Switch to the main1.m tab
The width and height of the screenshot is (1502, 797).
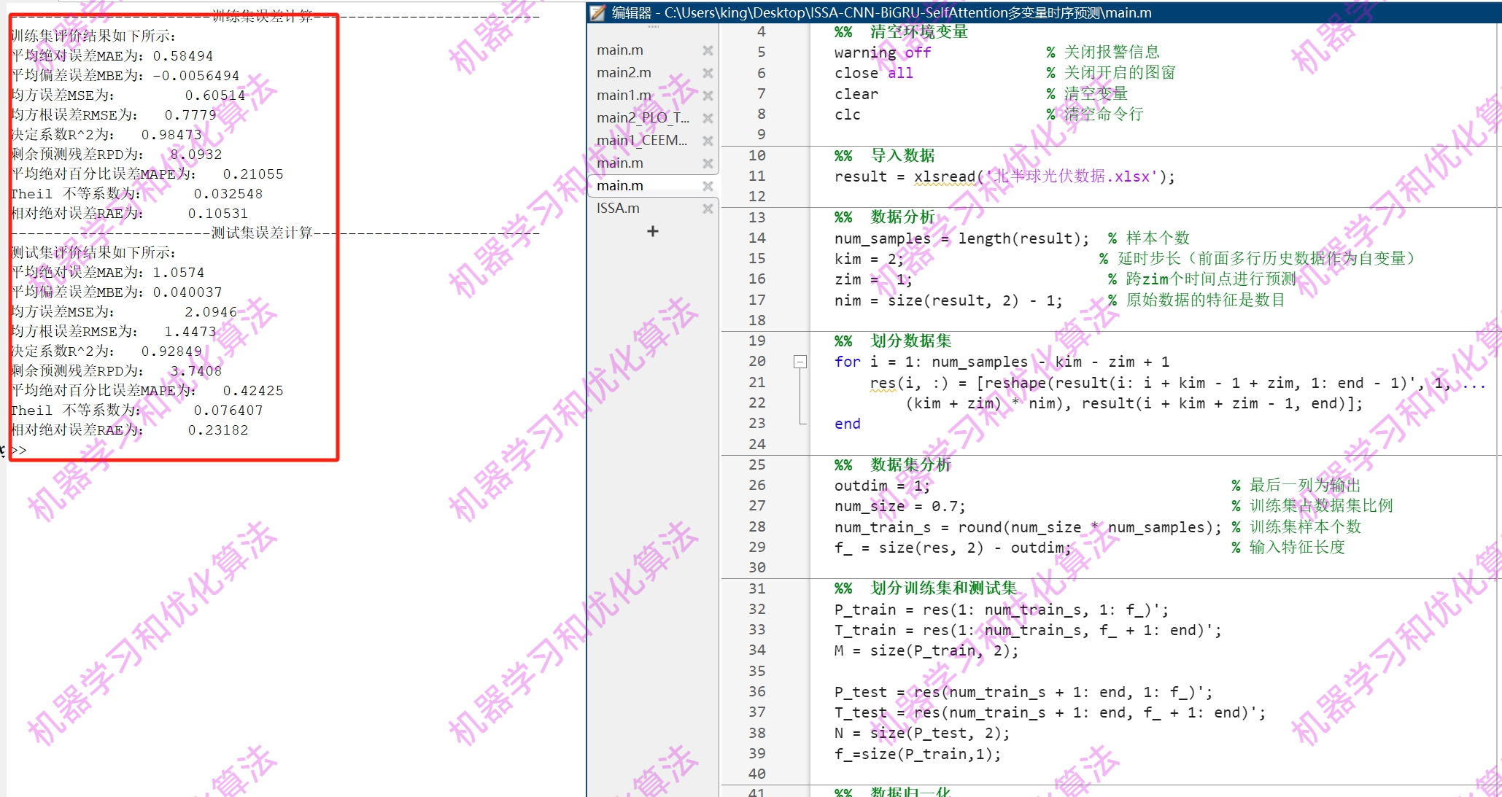tap(624, 96)
